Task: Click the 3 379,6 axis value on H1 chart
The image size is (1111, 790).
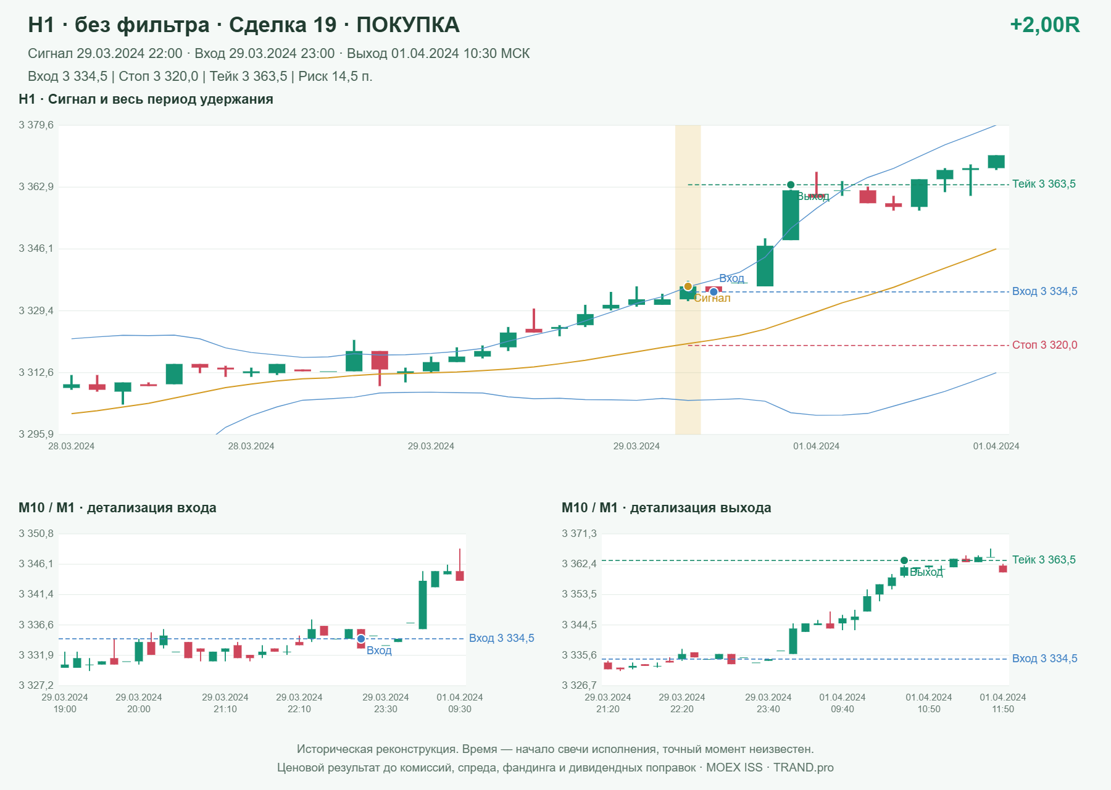Action: pos(36,125)
